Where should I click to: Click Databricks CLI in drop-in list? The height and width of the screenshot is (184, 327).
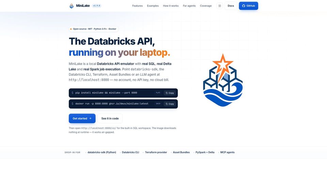130,152
